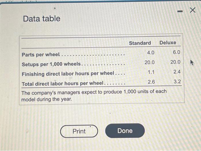201x151 pixels.
Task: Click the Parts per wheel row label
Action: 41,55
